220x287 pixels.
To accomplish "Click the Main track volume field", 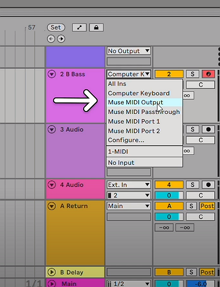I will (x=169, y=284).
